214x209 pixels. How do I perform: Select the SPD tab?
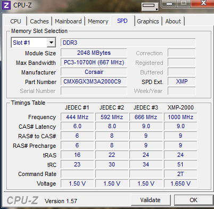(122, 21)
